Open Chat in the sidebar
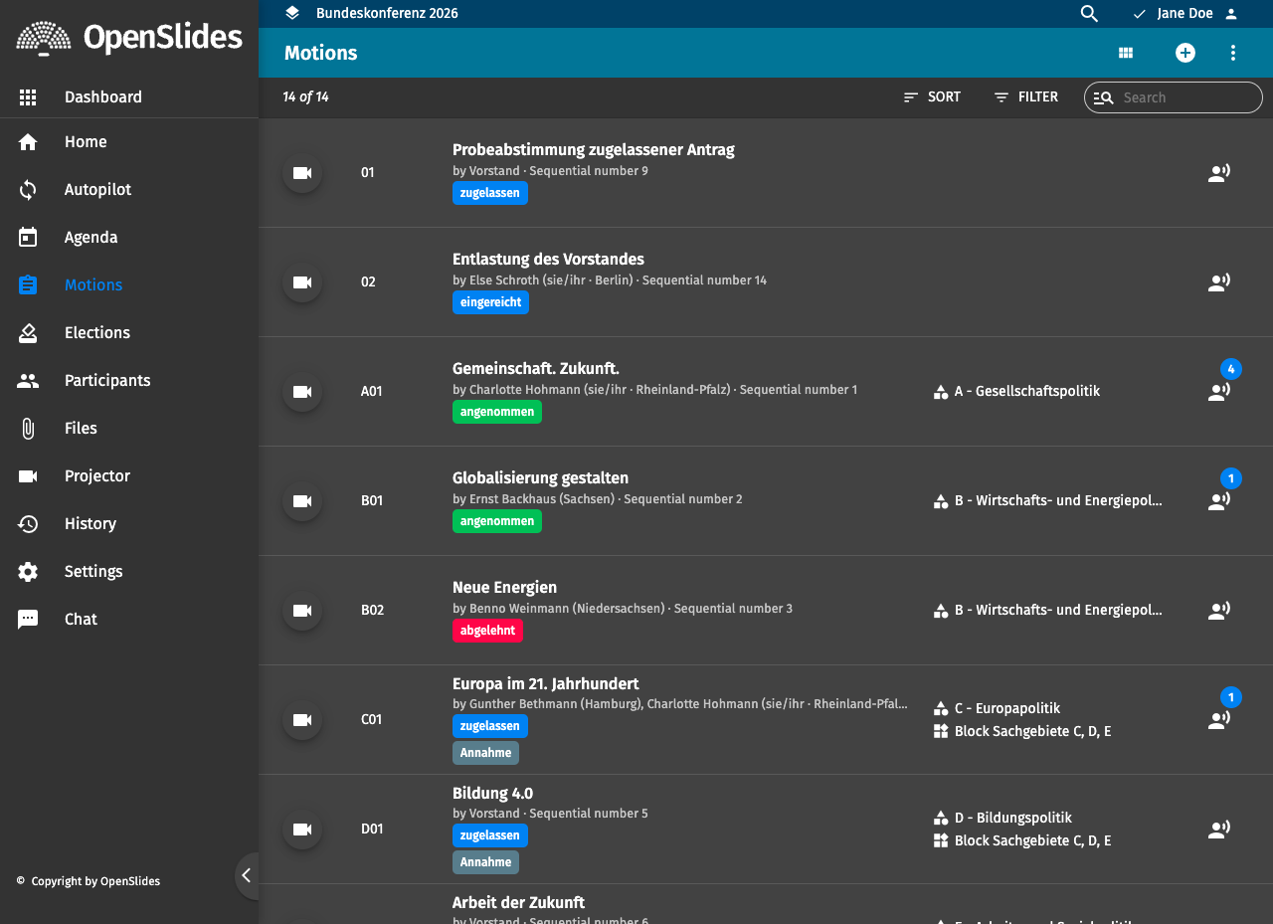The width and height of the screenshot is (1273, 924). click(129, 620)
